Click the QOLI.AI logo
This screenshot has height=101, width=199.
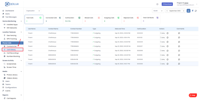tap(12, 4)
